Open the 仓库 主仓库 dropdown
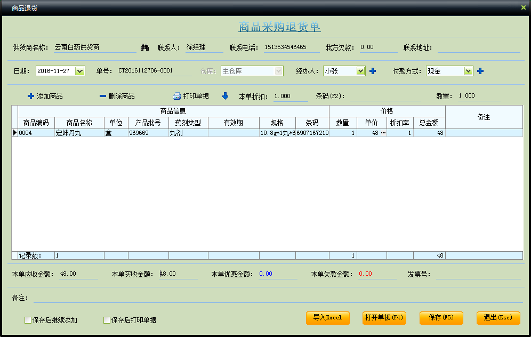 click(x=278, y=71)
